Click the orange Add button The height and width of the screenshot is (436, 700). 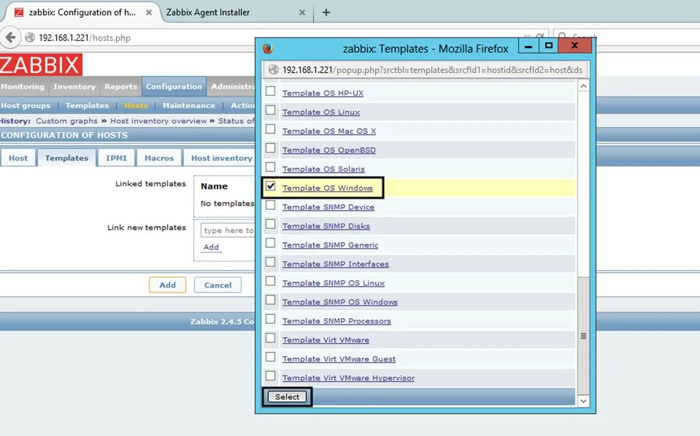(167, 285)
